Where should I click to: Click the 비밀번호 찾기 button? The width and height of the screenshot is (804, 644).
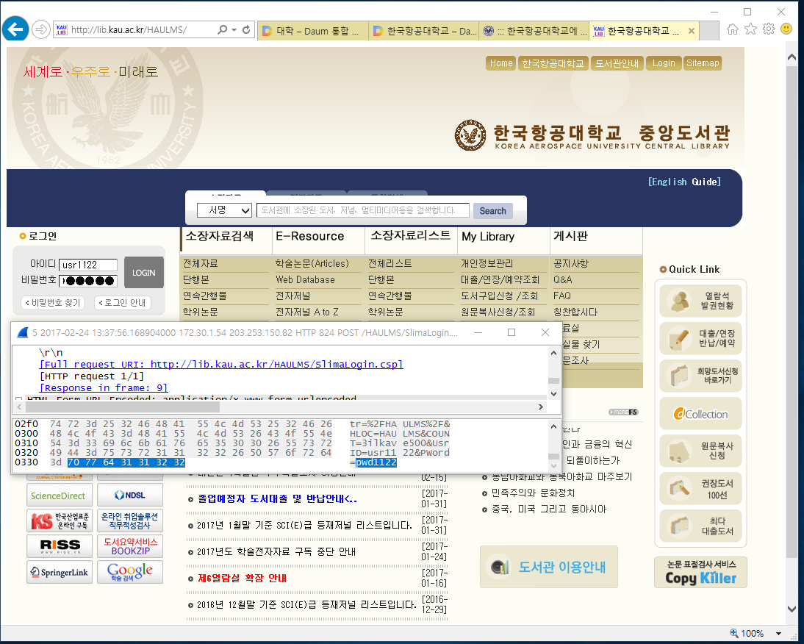click(x=53, y=302)
